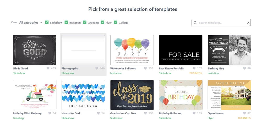Click heart next to Graduation Cap Toss
Image resolution: width=262 pixels, height=124 pixels.
(146, 114)
